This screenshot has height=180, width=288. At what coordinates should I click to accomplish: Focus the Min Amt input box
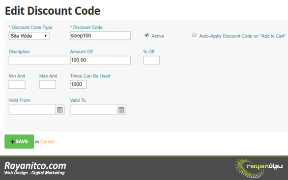pyautogui.click(x=17, y=84)
